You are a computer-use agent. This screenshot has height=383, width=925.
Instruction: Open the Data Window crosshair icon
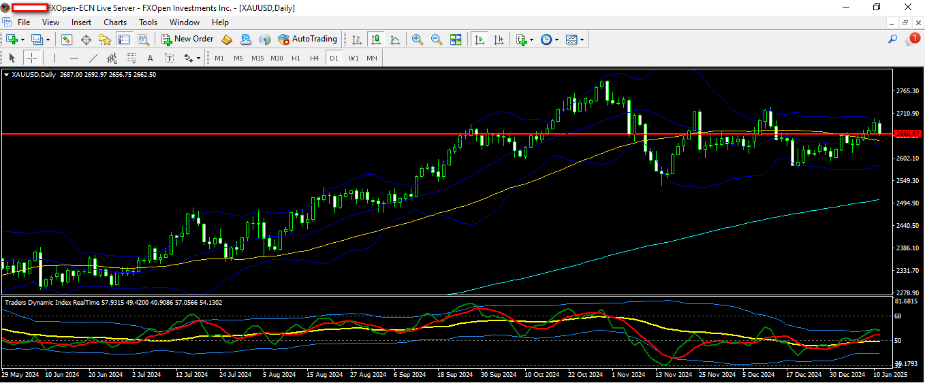click(x=87, y=39)
